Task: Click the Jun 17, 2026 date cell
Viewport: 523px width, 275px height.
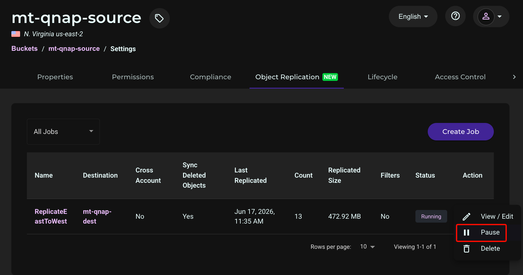Action: coord(254,216)
